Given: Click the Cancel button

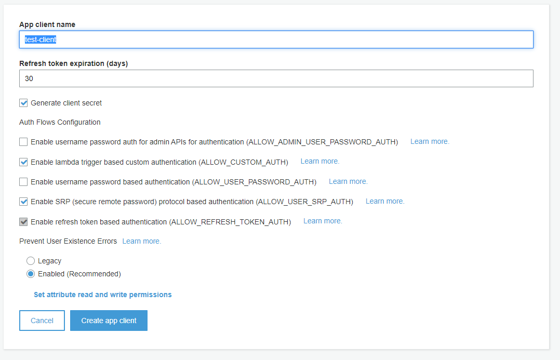Looking at the screenshot, I should click(x=42, y=321).
